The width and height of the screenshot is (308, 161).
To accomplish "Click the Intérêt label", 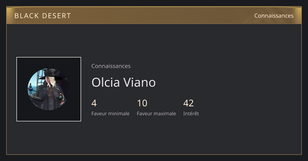I will point(191,113).
